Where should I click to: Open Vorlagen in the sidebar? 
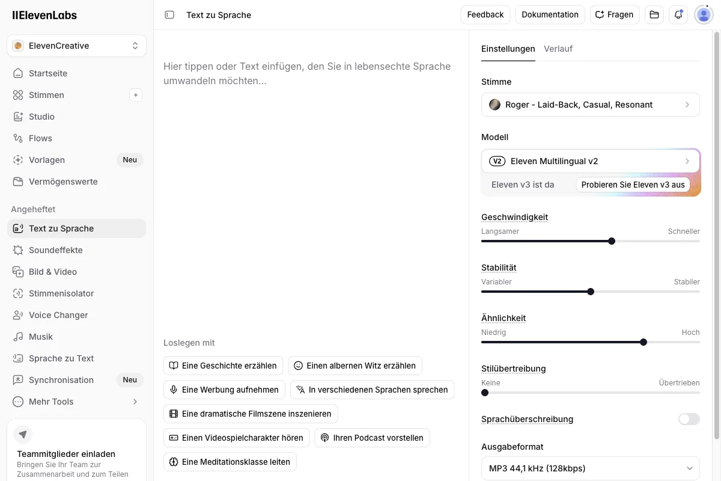pyautogui.click(x=76, y=160)
